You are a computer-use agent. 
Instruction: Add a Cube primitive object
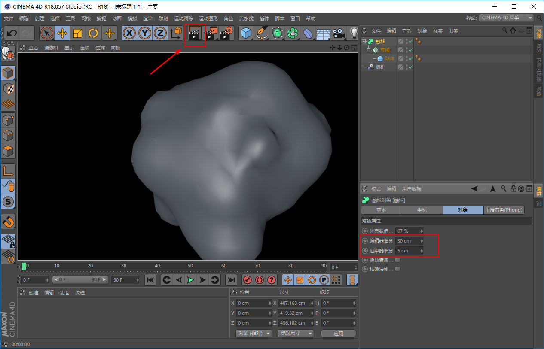[246, 33]
